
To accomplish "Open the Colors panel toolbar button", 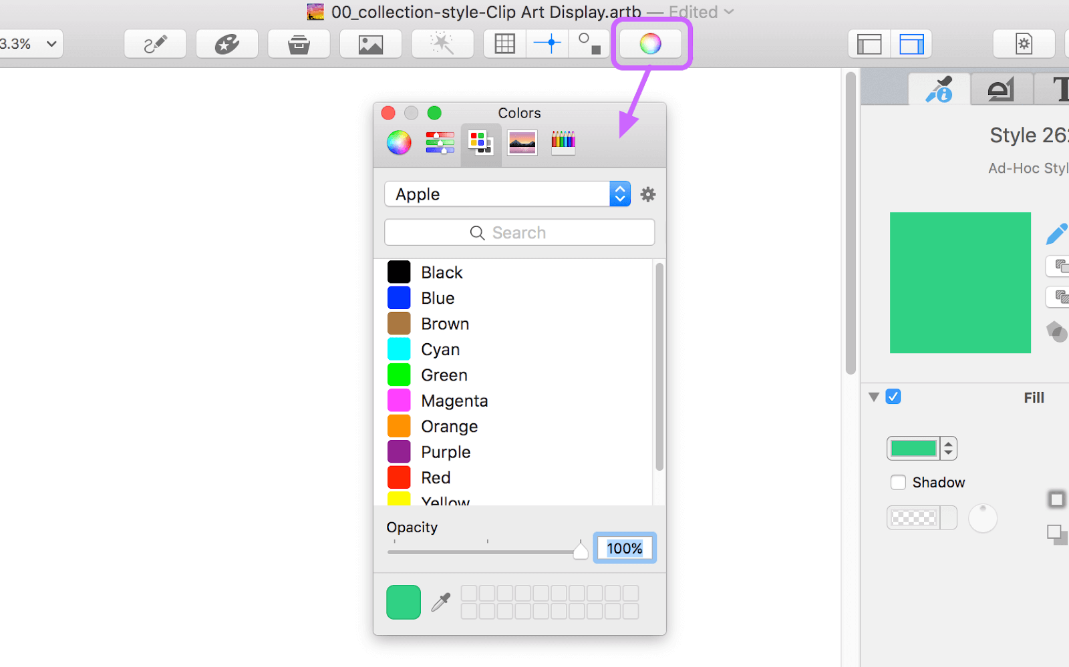I will (x=651, y=44).
